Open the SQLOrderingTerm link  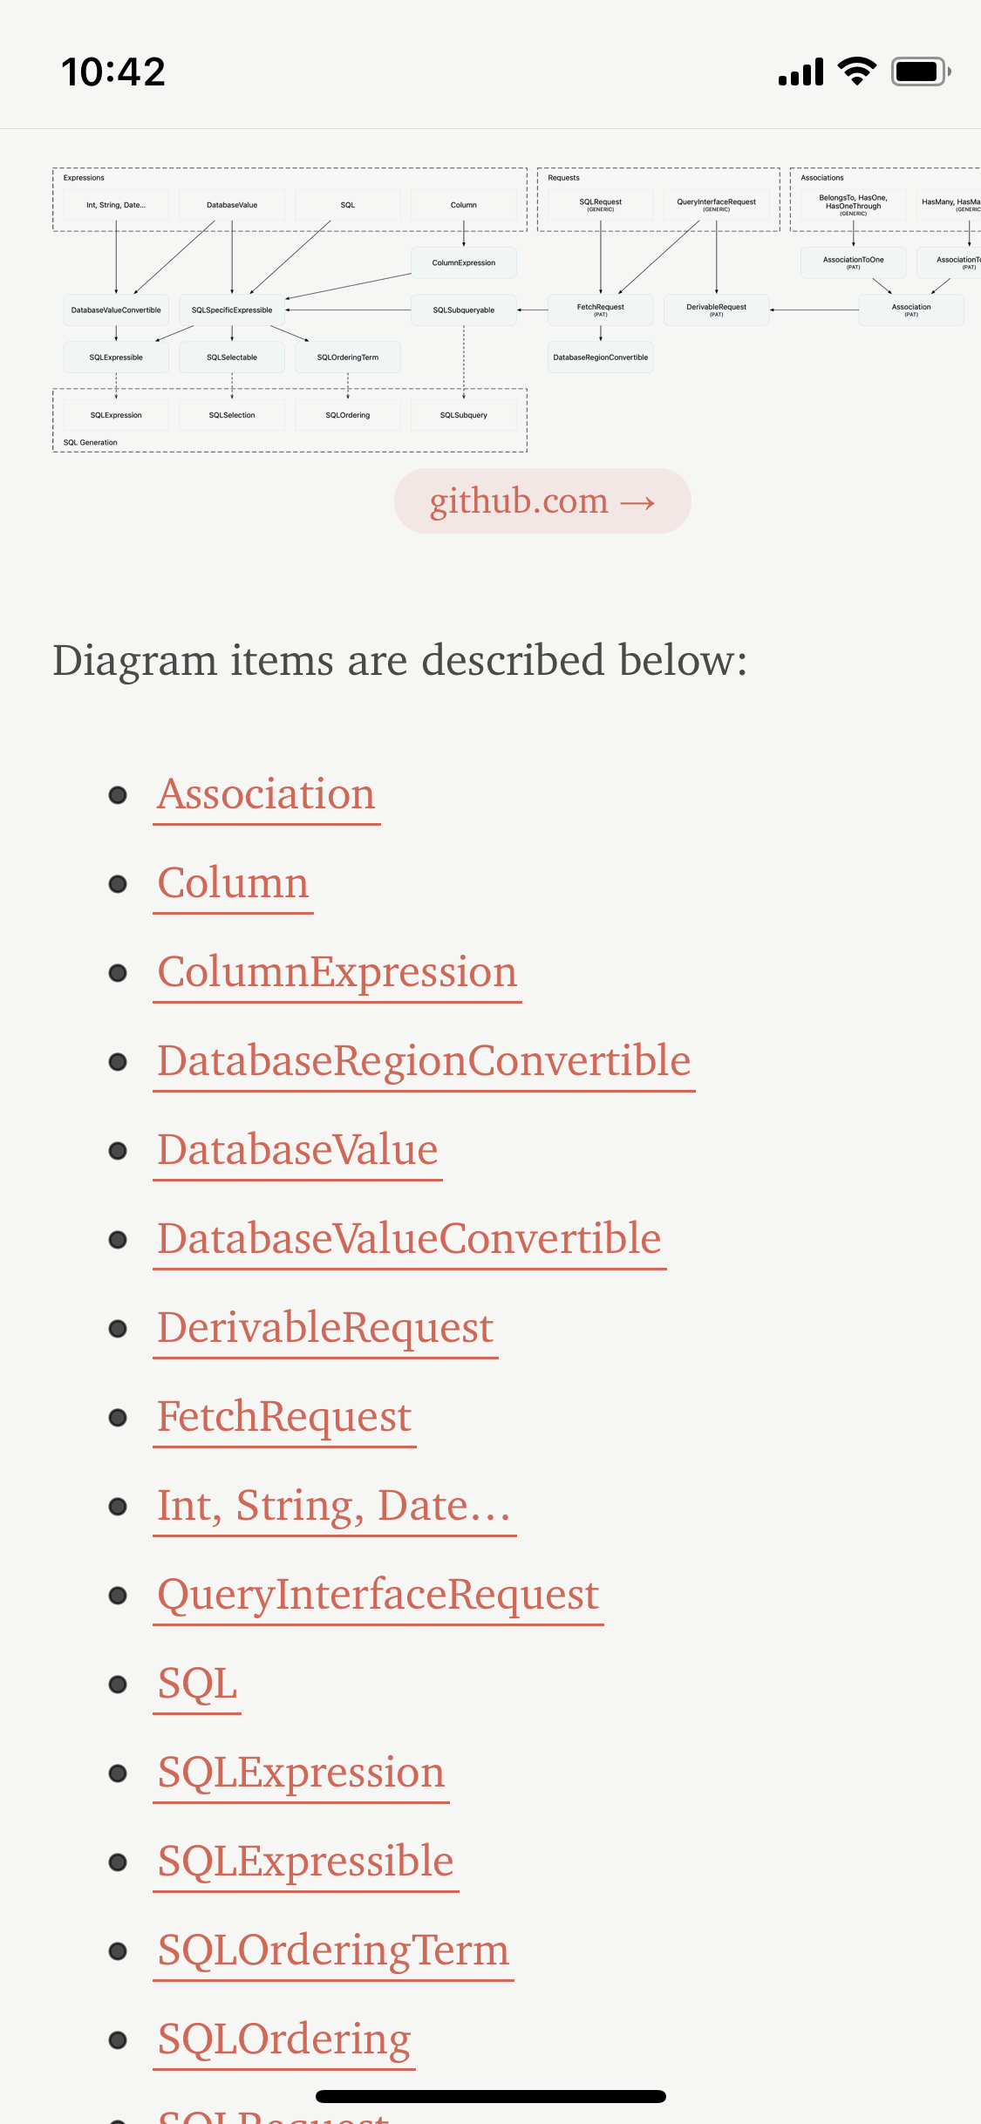(333, 1949)
